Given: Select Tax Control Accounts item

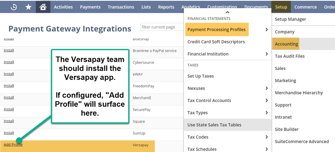Looking at the screenshot, I should (x=209, y=101).
